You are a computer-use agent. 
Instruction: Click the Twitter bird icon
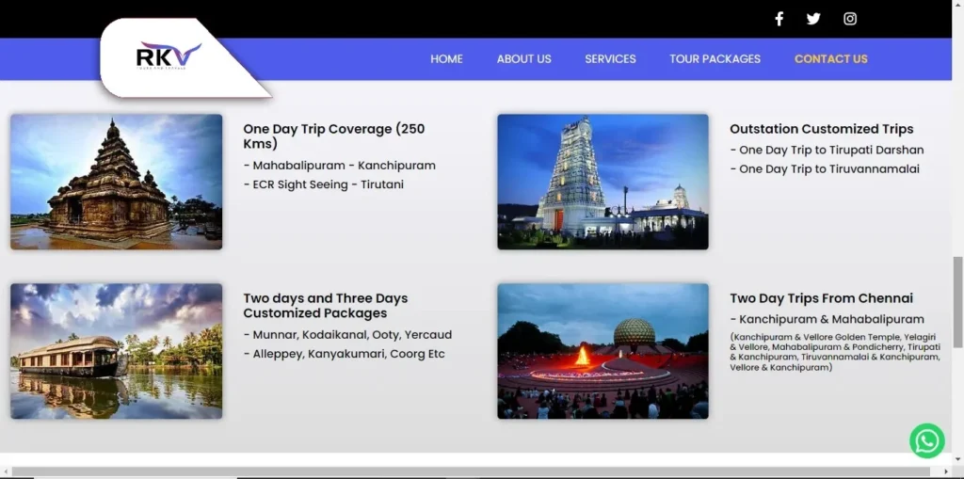pos(813,19)
